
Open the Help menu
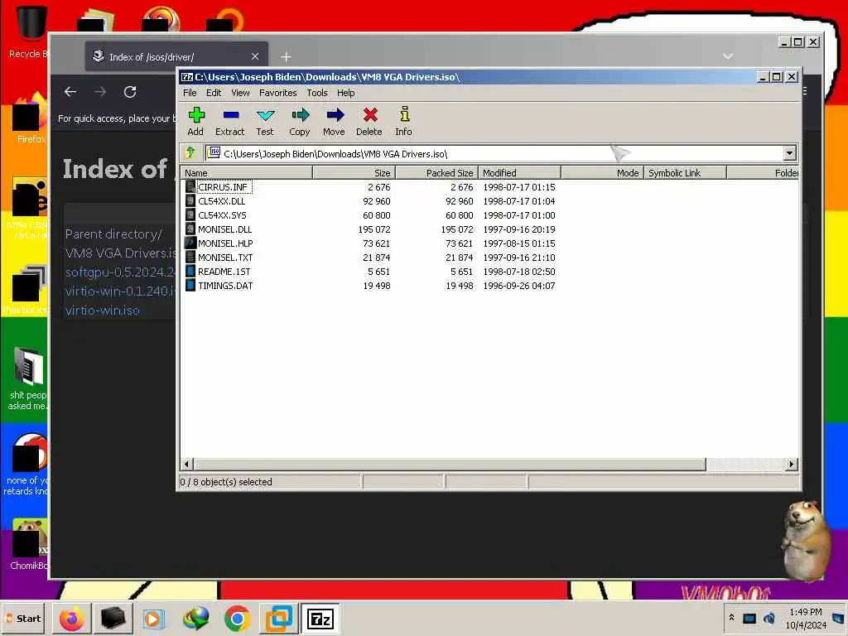(x=346, y=93)
